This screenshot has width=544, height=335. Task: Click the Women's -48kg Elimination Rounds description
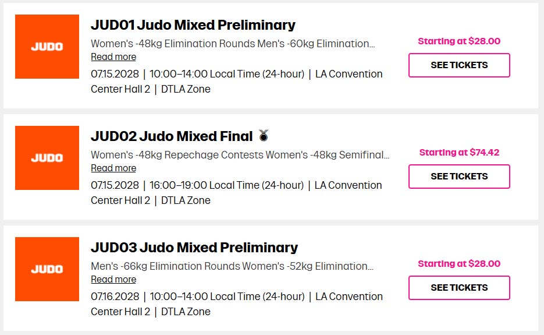233,44
